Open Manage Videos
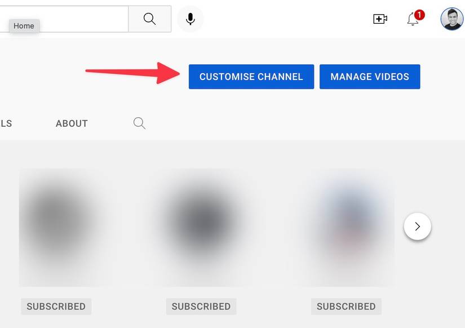This screenshot has width=465, height=328. click(x=369, y=76)
